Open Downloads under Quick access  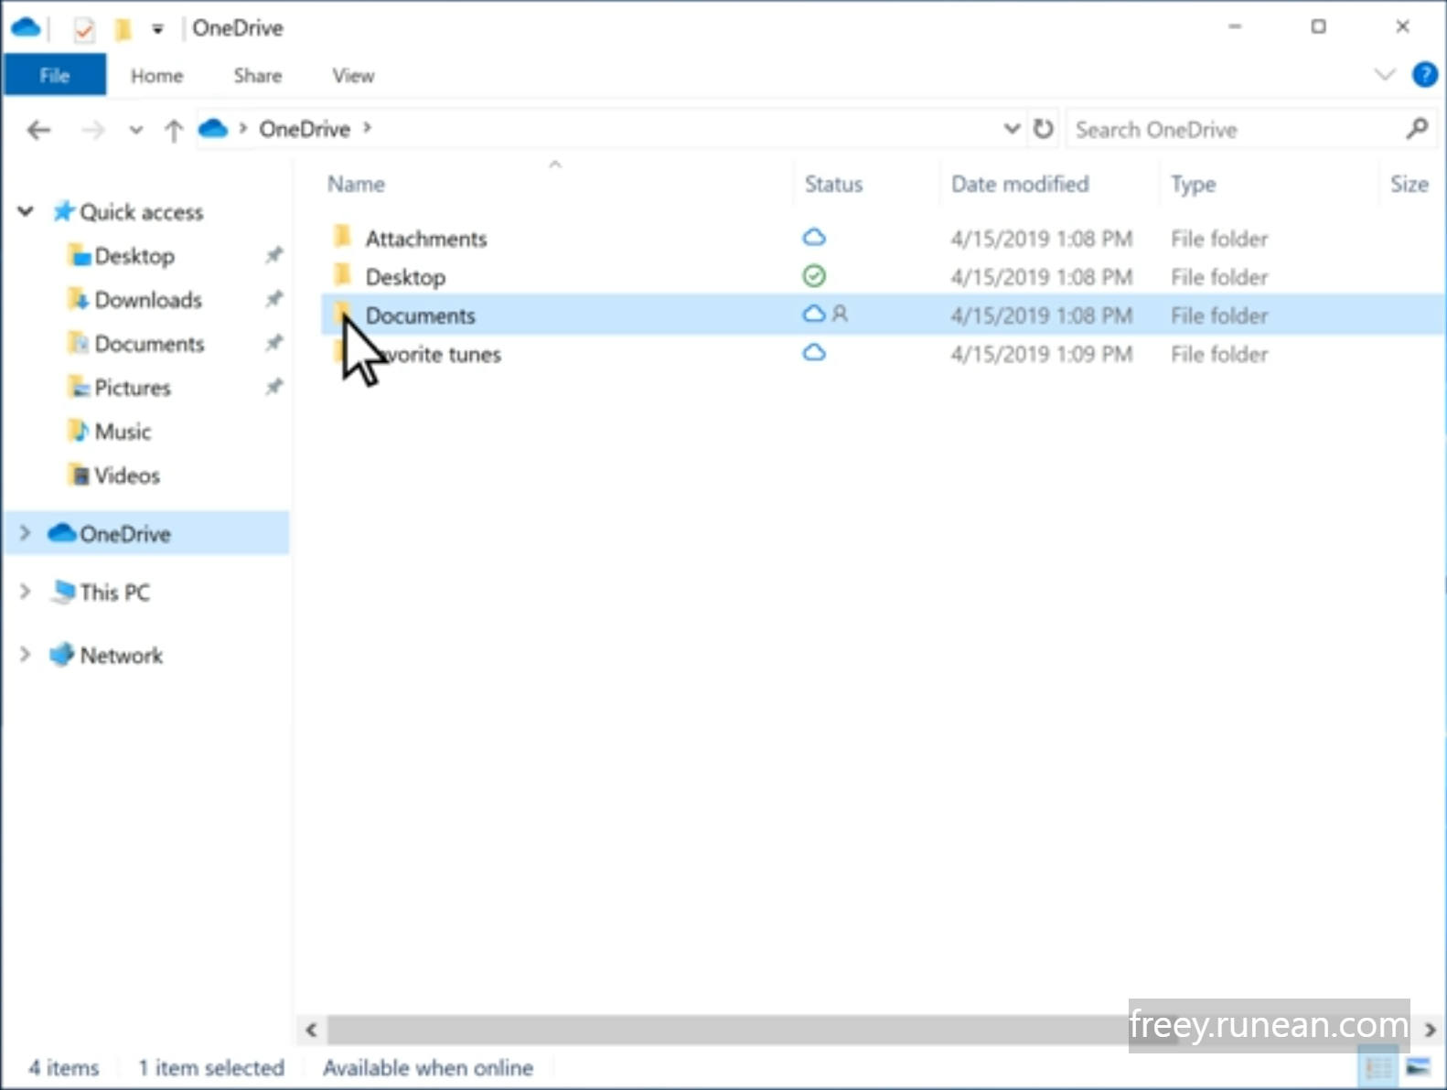coord(148,300)
